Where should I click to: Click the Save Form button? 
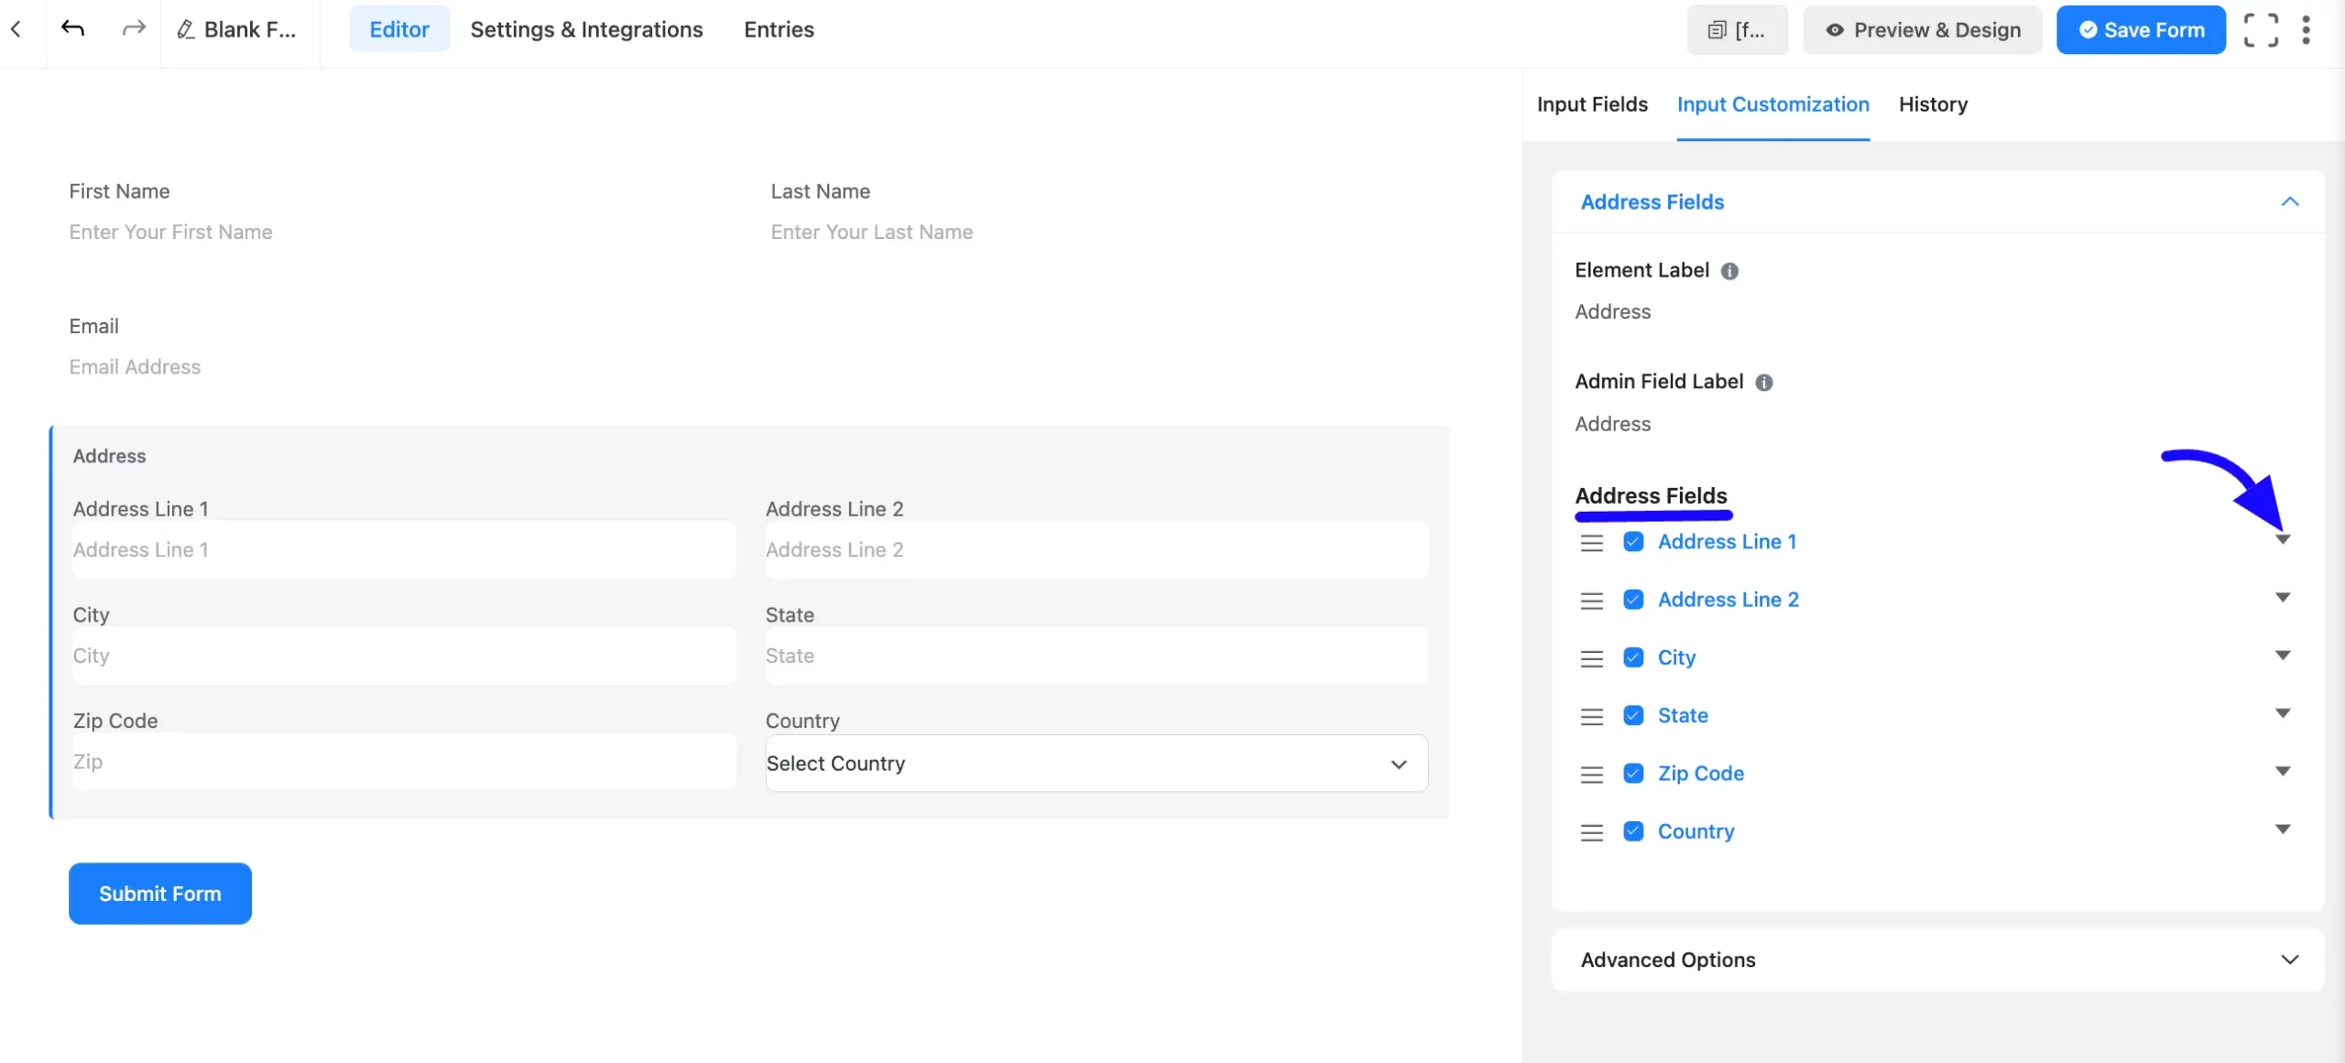(2141, 30)
